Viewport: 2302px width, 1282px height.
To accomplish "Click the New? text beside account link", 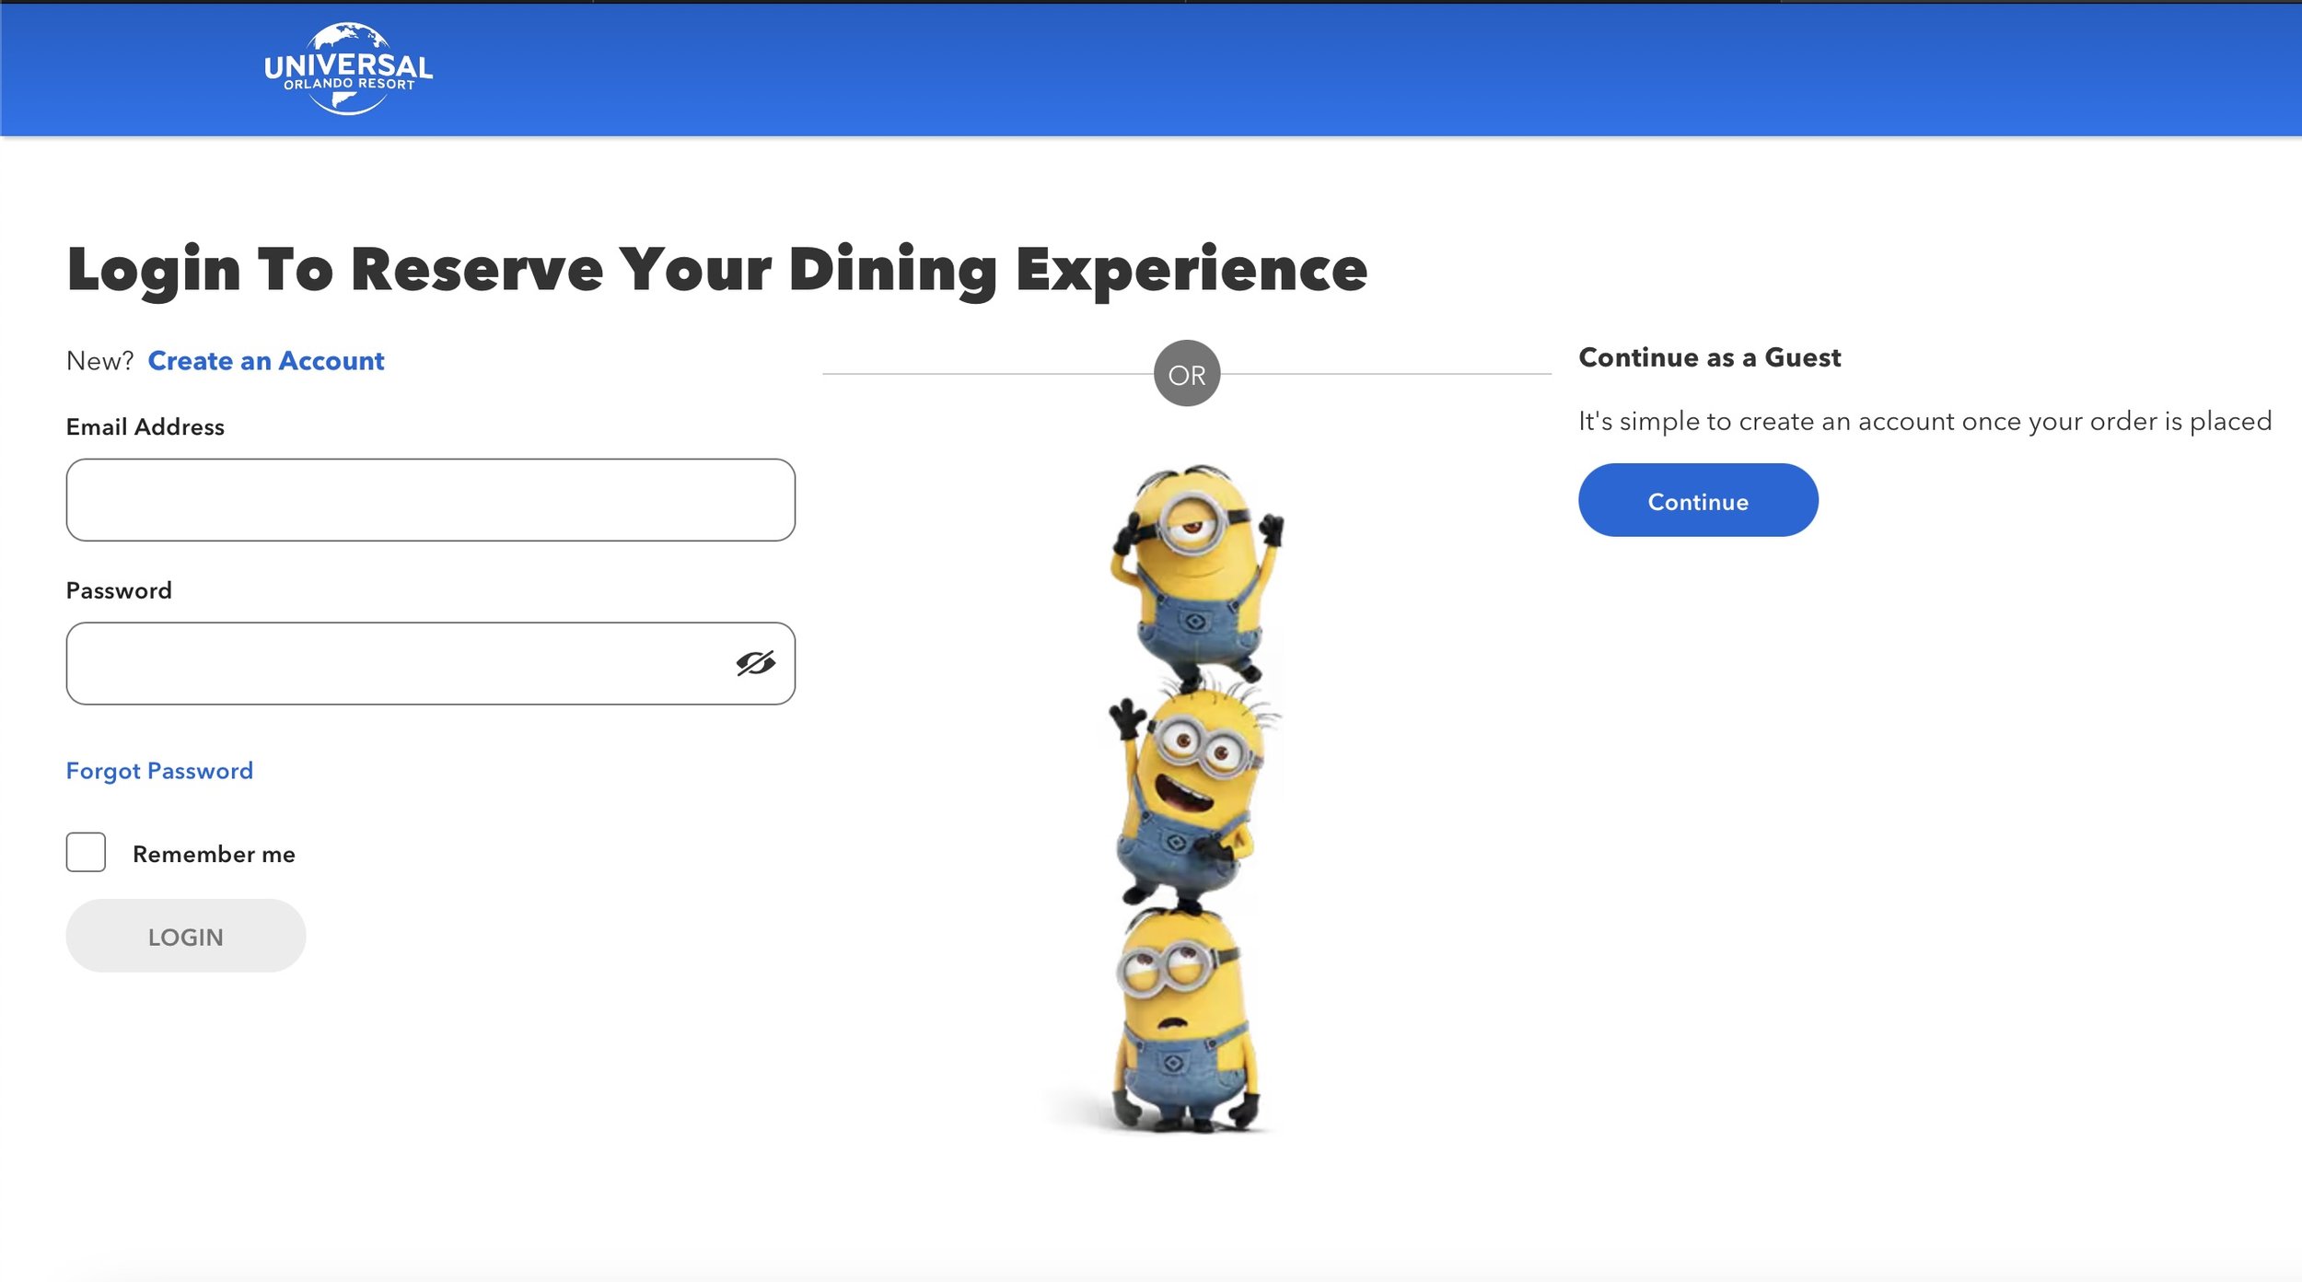I will [100, 361].
